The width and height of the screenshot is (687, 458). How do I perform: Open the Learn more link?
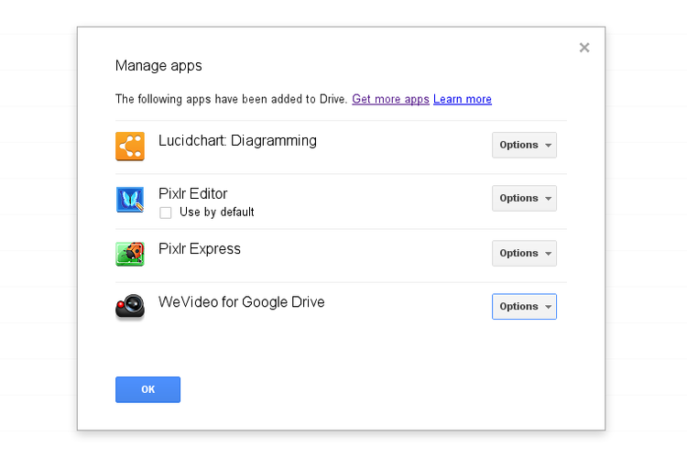tap(463, 99)
